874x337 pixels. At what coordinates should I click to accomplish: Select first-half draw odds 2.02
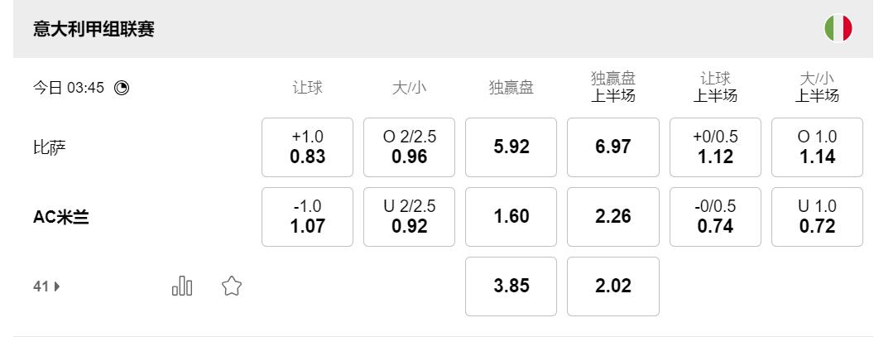tap(612, 286)
